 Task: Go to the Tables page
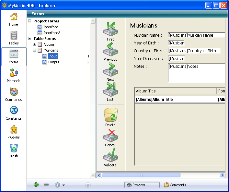[x=14, y=38]
